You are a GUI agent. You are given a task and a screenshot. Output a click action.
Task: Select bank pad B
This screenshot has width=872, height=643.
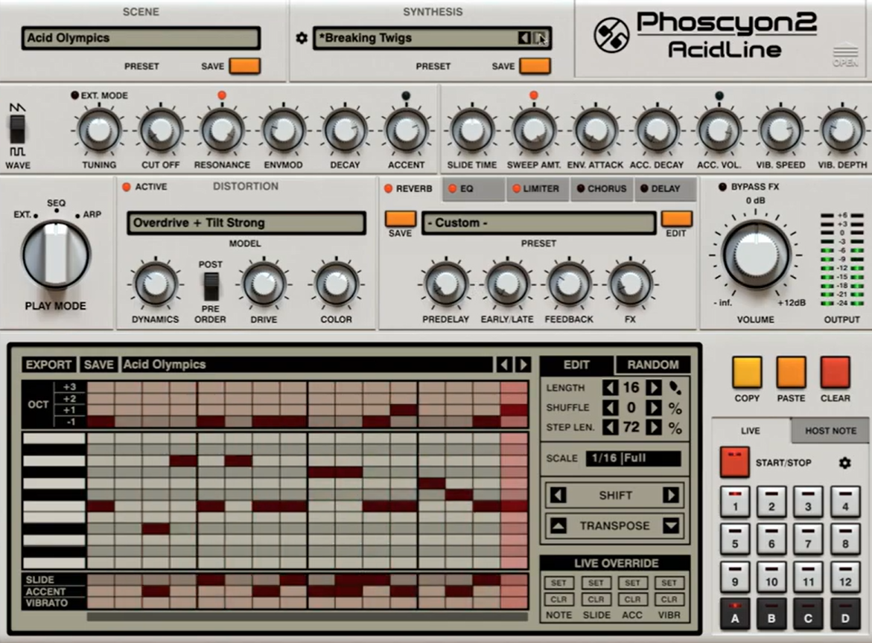(x=771, y=614)
